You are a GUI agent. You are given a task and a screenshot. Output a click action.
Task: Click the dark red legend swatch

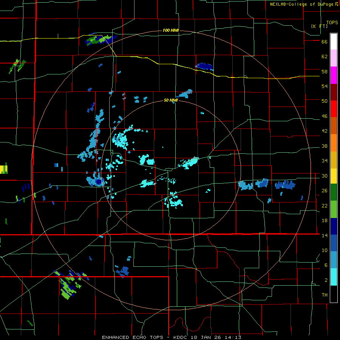(x=334, y=93)
